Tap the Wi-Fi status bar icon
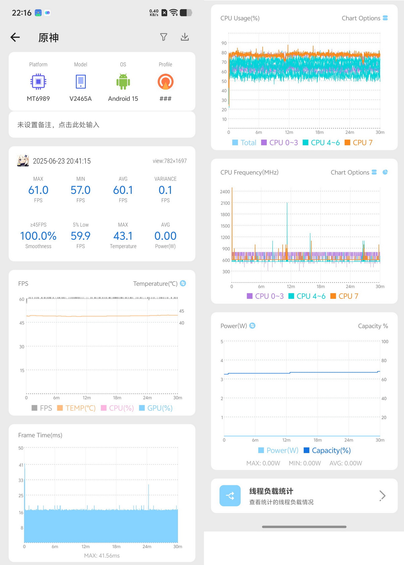404x565 pixels. click(174, 13)
